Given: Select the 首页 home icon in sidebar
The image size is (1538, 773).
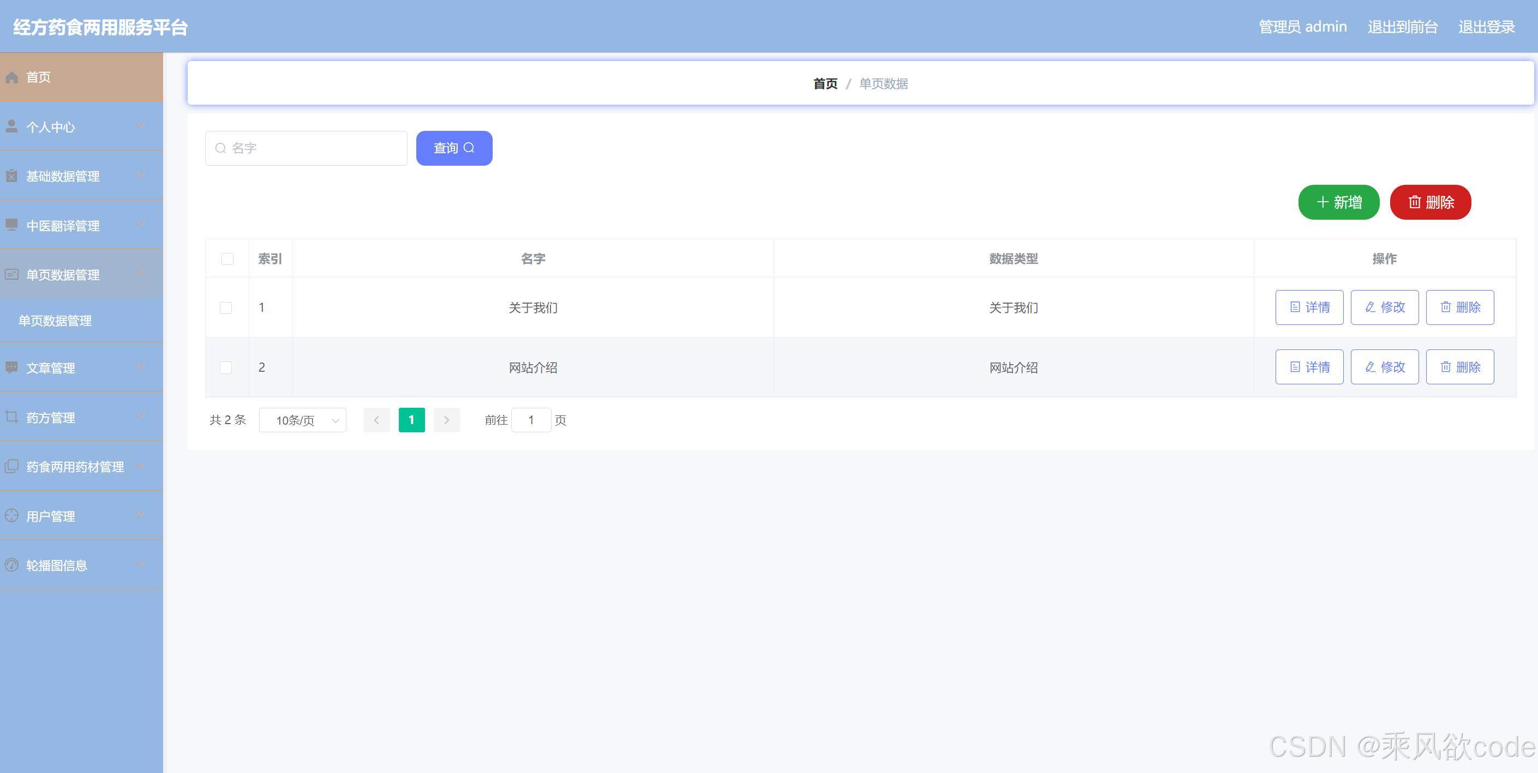Looking at the screenshot, I should 12,77.
